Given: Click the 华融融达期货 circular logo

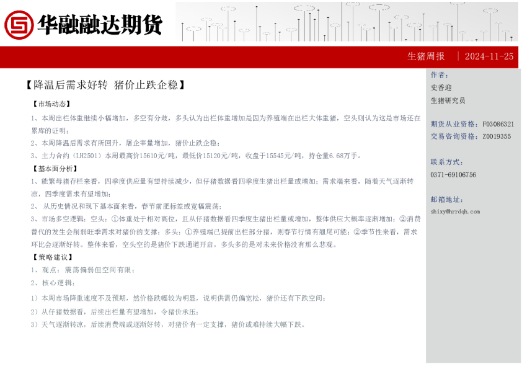Looking at the screenshot, I should click(x=20, y=23).
